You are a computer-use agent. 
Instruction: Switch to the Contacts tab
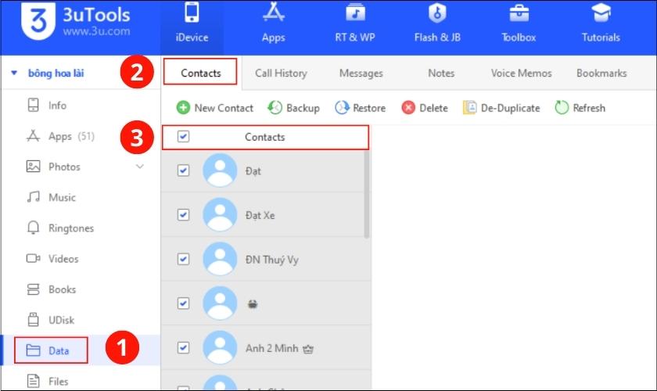(200, 73)
